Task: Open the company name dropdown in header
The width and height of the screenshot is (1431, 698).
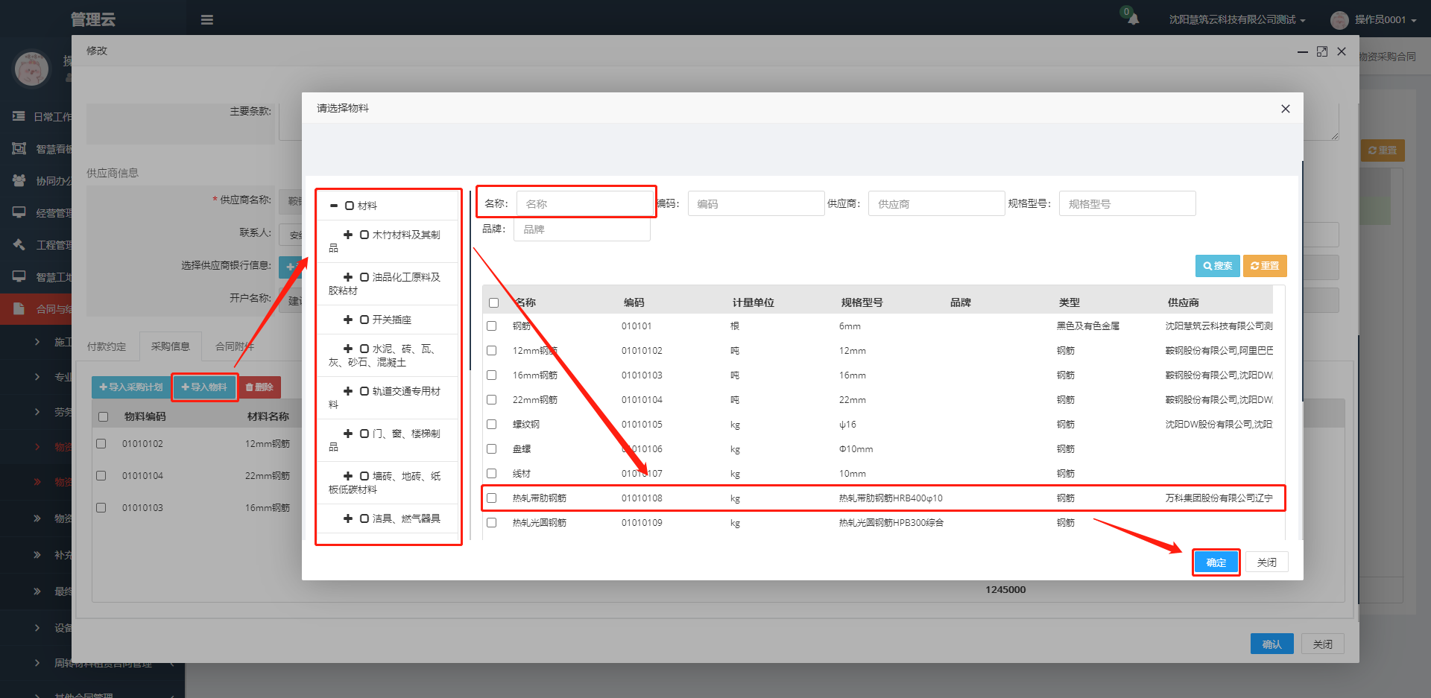Action: 1236,20
